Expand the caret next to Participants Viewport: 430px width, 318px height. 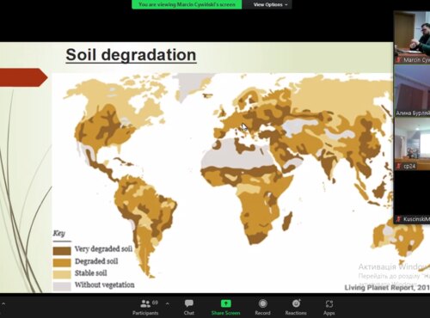(x=168, y=304)
